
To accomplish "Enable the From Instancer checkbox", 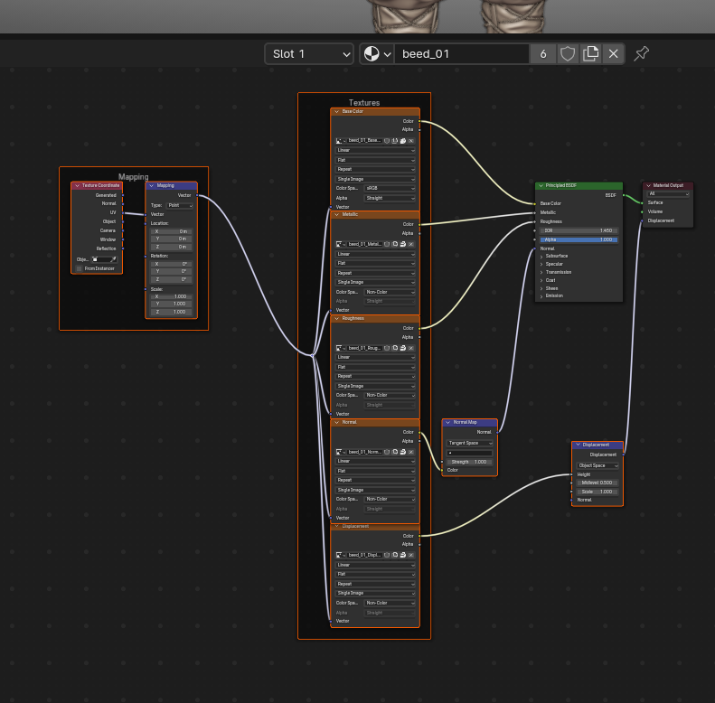I will tap(79, 268).
